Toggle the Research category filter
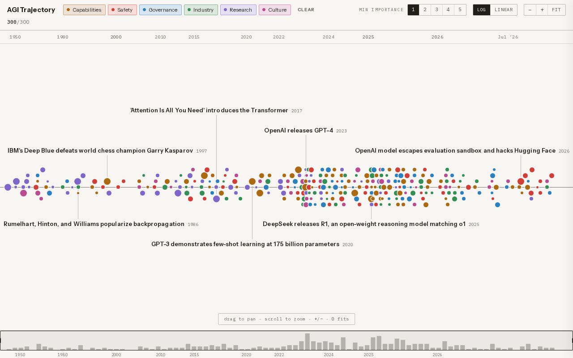The height and width of the screenshot is (358, 573). 238,10
